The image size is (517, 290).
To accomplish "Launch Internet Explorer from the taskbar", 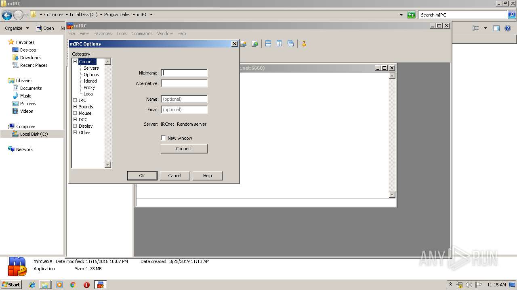I will coord(32,285).
